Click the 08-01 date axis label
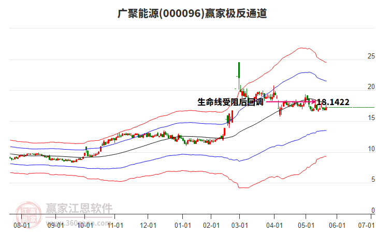376x233 pixels. [22, 226]
